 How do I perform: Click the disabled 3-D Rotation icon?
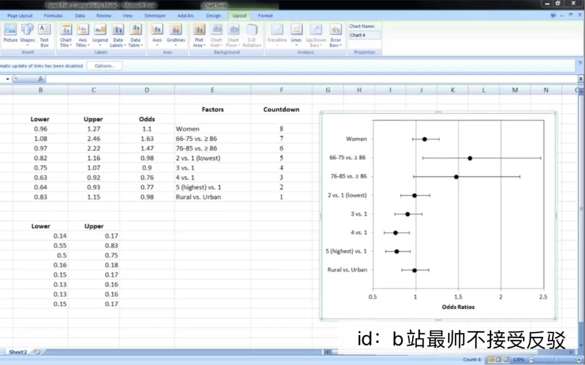pyautogui.click(x=252, y=35)
